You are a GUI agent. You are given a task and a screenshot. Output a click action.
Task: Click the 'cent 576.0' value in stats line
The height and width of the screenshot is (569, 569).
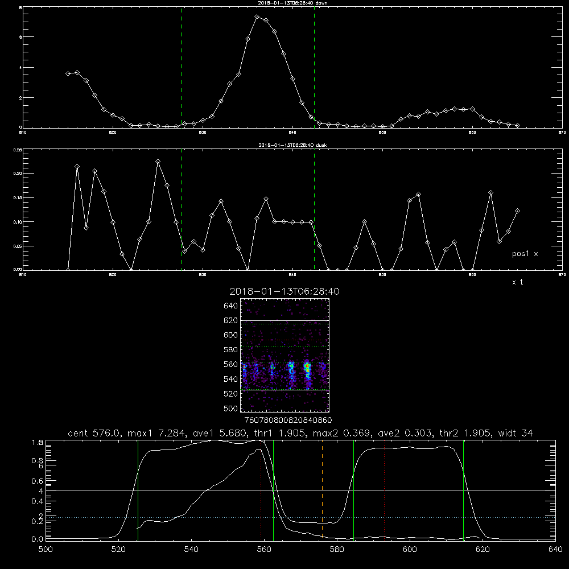[94, 433]
